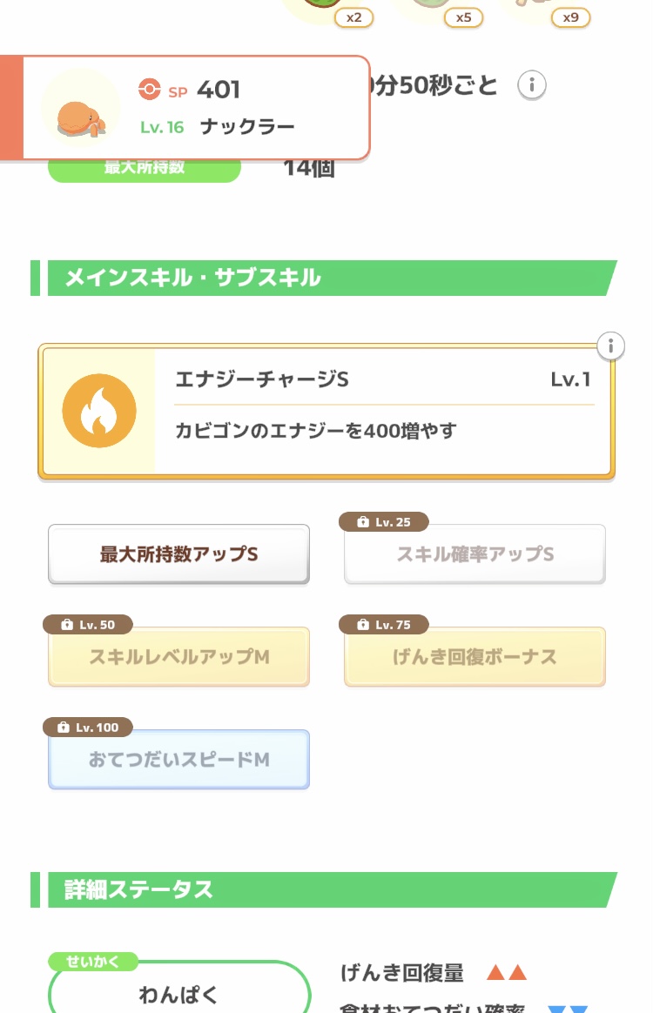
Task: Select the おてつだいスピードM sub skill
Action: pyautogui.click(x=178, y=760)
